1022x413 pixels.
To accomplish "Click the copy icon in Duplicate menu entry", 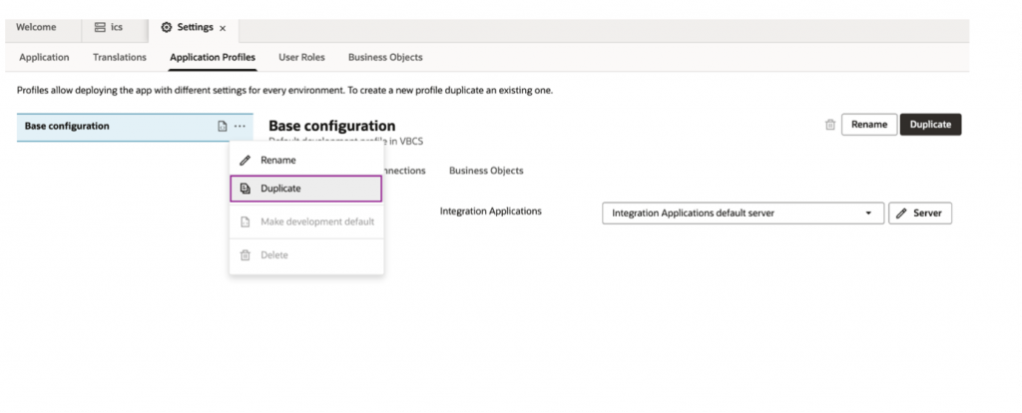I will pyautogui.click(x=246, y=189).
